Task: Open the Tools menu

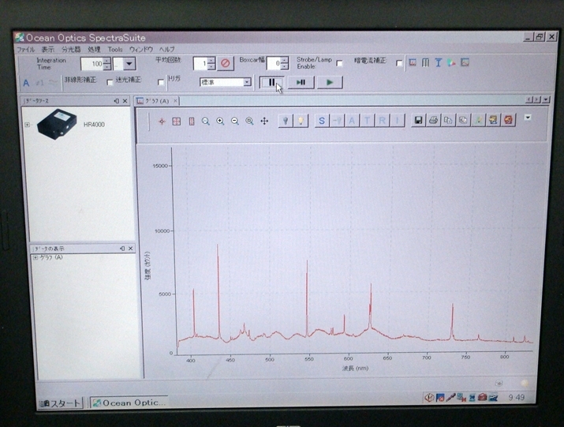Action: point(115,49)
